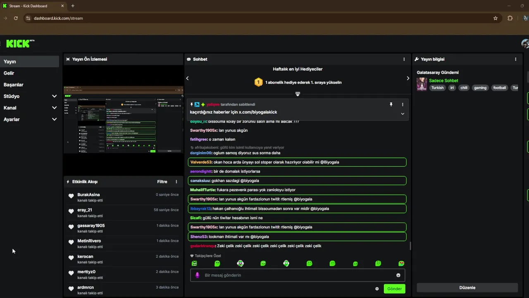Insert the heart-eyes green emote
Image resolution: width=529 pixels, height=298 pixels.
click(401, 264)
